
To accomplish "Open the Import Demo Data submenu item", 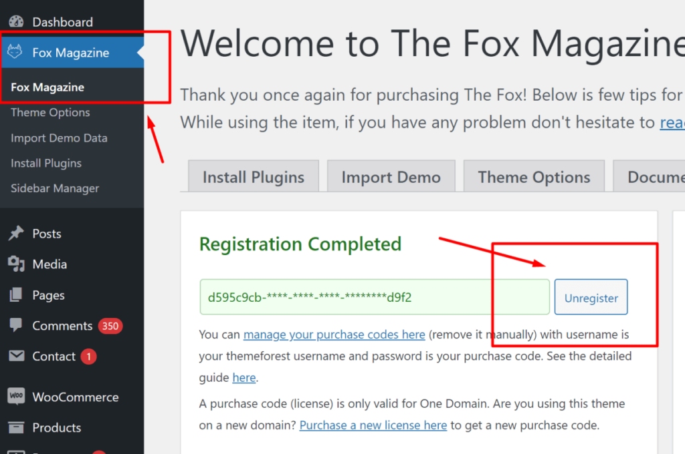I will point(59,138).
